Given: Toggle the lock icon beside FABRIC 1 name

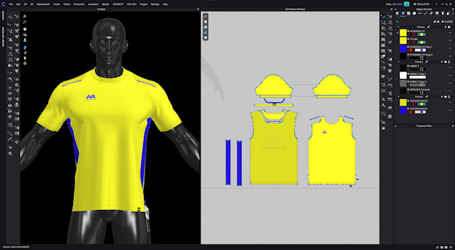Looking at the screenshot, I should click(x=408, y=66).
